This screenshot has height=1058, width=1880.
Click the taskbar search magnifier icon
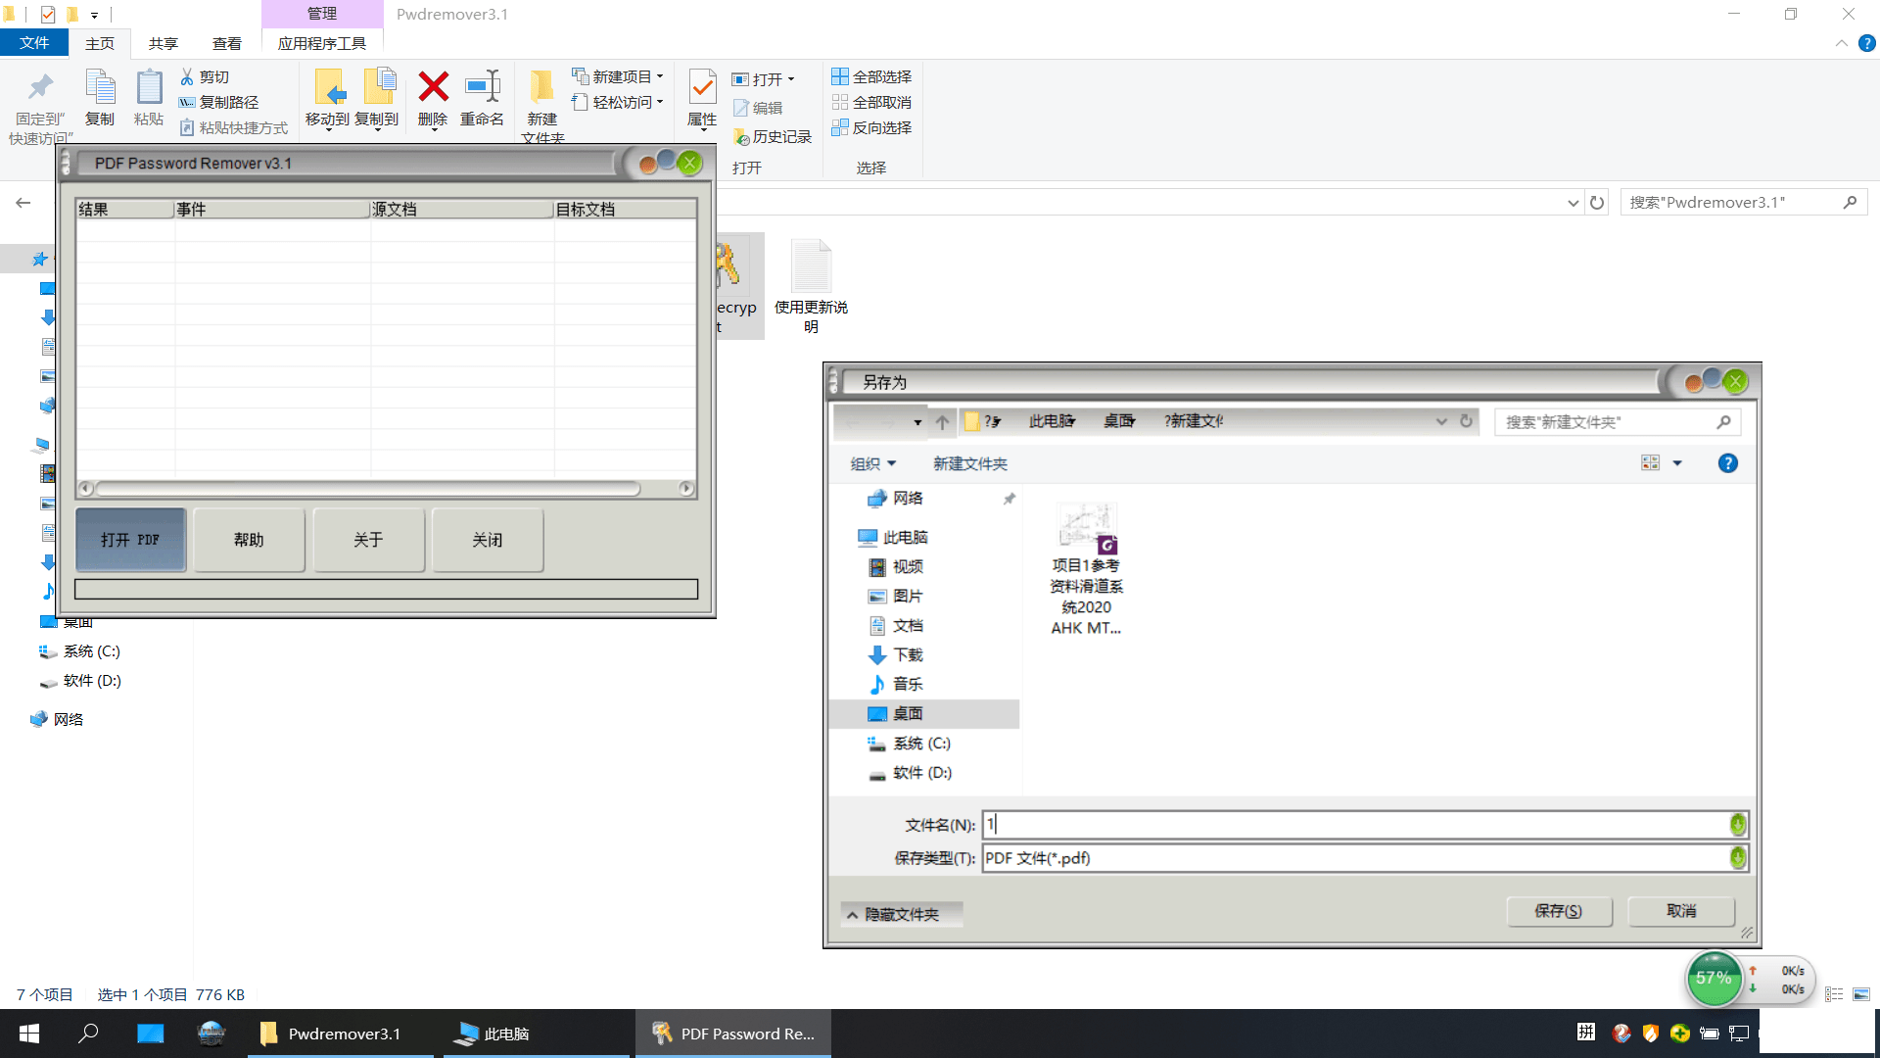click(x=89, y=1034)
